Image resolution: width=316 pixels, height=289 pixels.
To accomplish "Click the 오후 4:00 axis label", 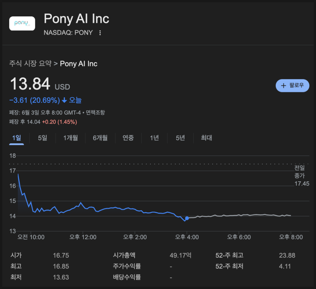I will click(x=187, y=237).
